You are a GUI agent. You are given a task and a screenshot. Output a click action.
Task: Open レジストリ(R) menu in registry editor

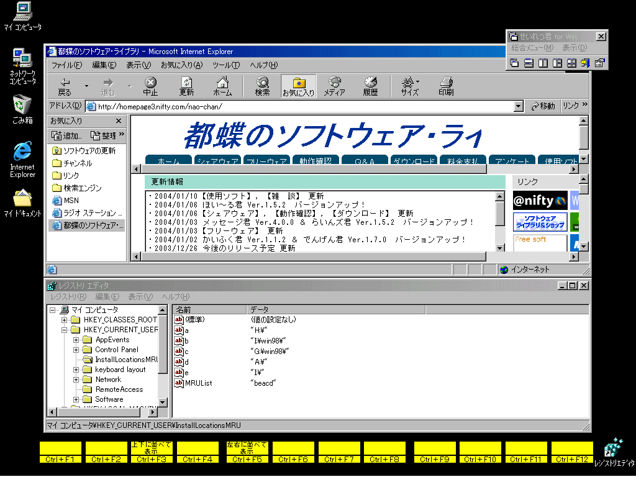(68, 297)
